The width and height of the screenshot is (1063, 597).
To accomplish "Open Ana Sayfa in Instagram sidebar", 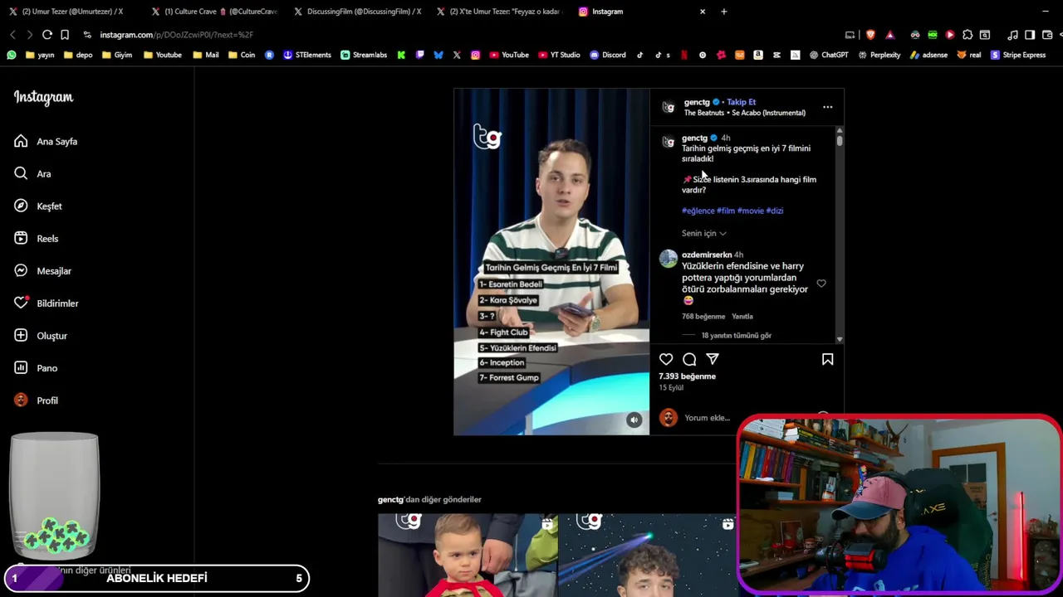I will point(46,142).
